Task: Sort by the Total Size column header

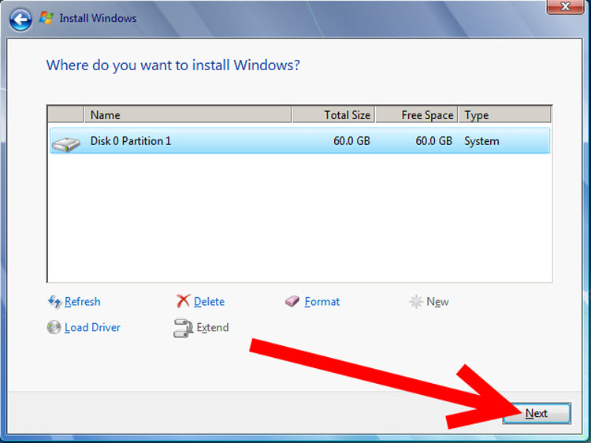Action: [333, 114]
